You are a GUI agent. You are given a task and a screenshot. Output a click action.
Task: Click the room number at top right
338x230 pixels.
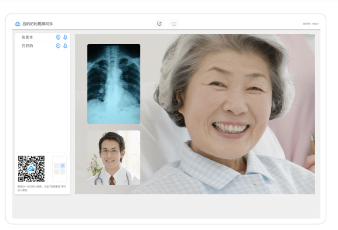(x=310, y=23)
